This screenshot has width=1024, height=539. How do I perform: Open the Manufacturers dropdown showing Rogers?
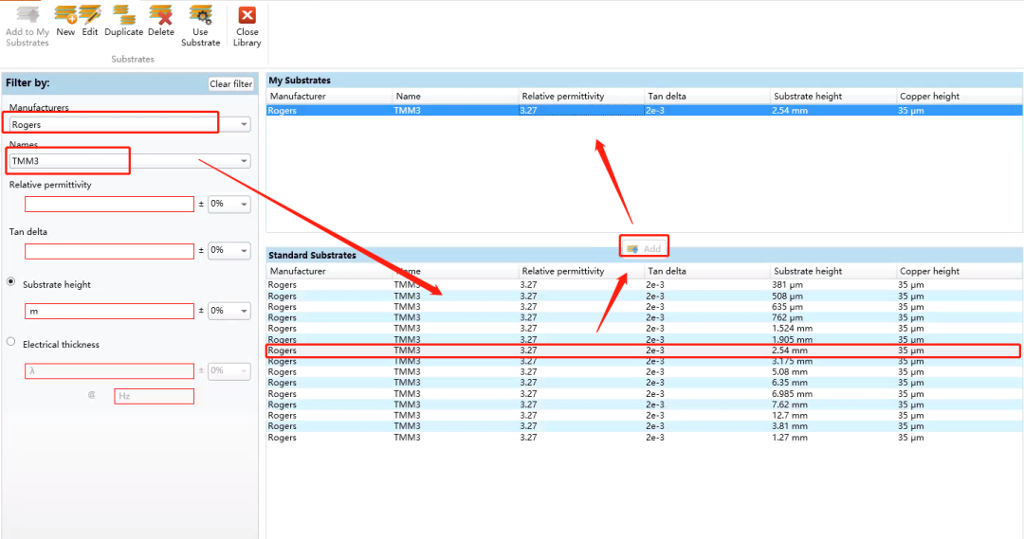pyautogui.click(x=129, y=124)
